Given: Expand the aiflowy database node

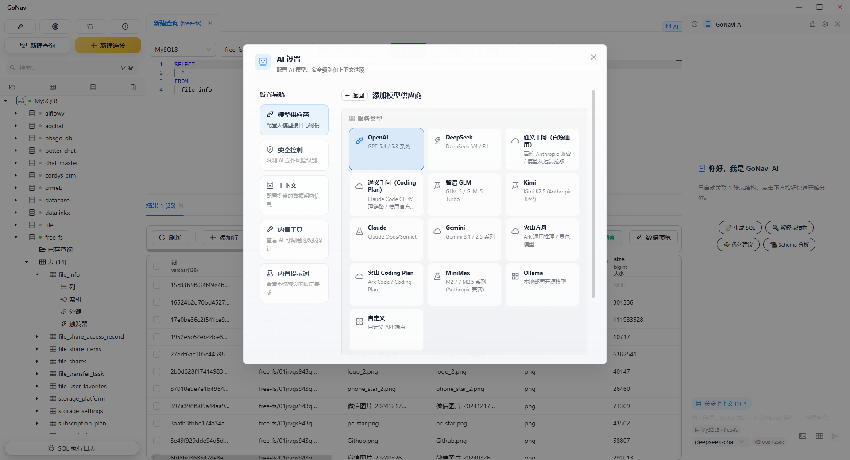Looking at the screenshot, I should pos(16,113).
